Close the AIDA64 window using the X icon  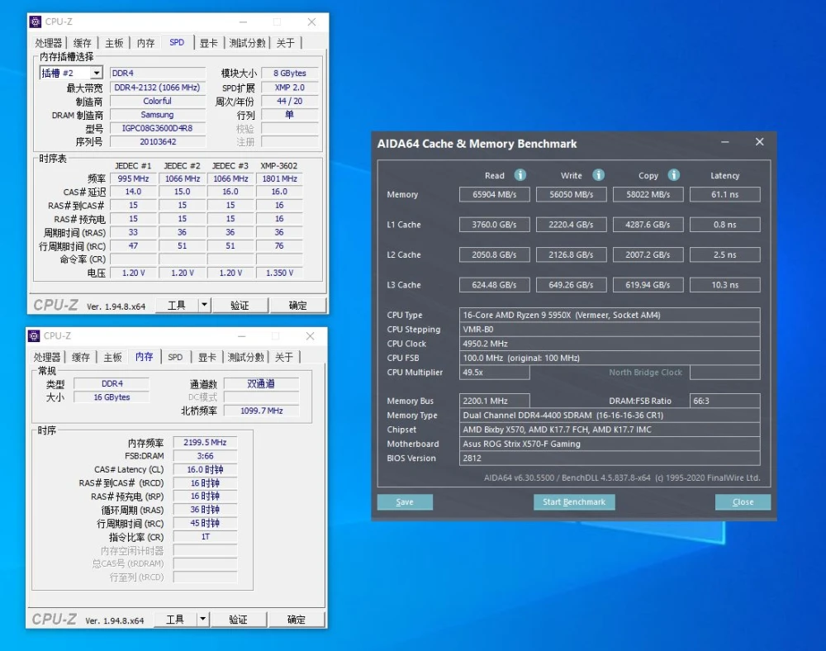coord(760,143)
